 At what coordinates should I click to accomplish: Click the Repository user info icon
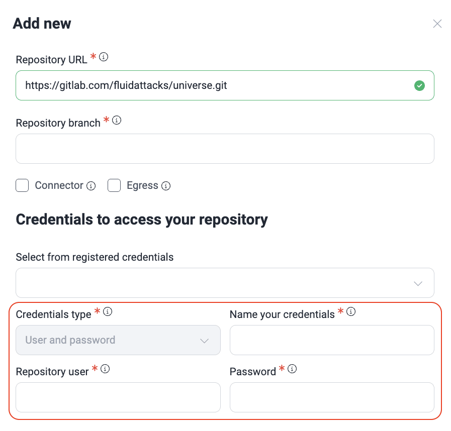pos(105,369)
